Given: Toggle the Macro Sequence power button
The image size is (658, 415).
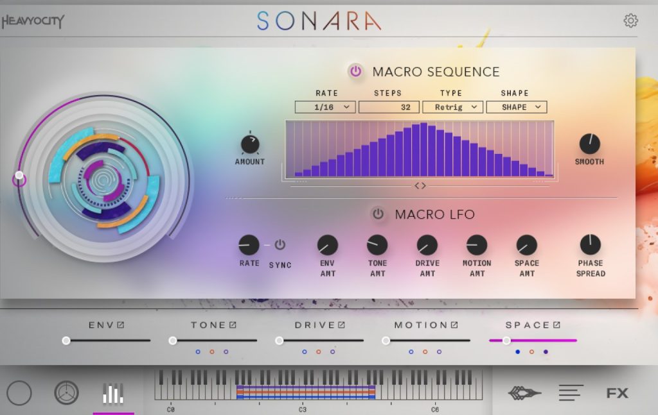Looking at the screenshot, I should [x=355, y=72].
